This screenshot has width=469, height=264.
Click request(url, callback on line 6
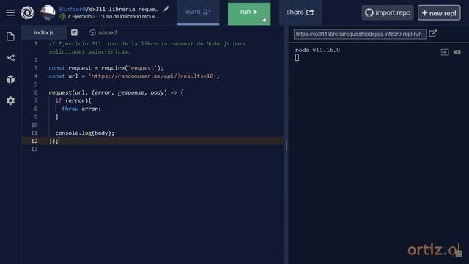116,92
